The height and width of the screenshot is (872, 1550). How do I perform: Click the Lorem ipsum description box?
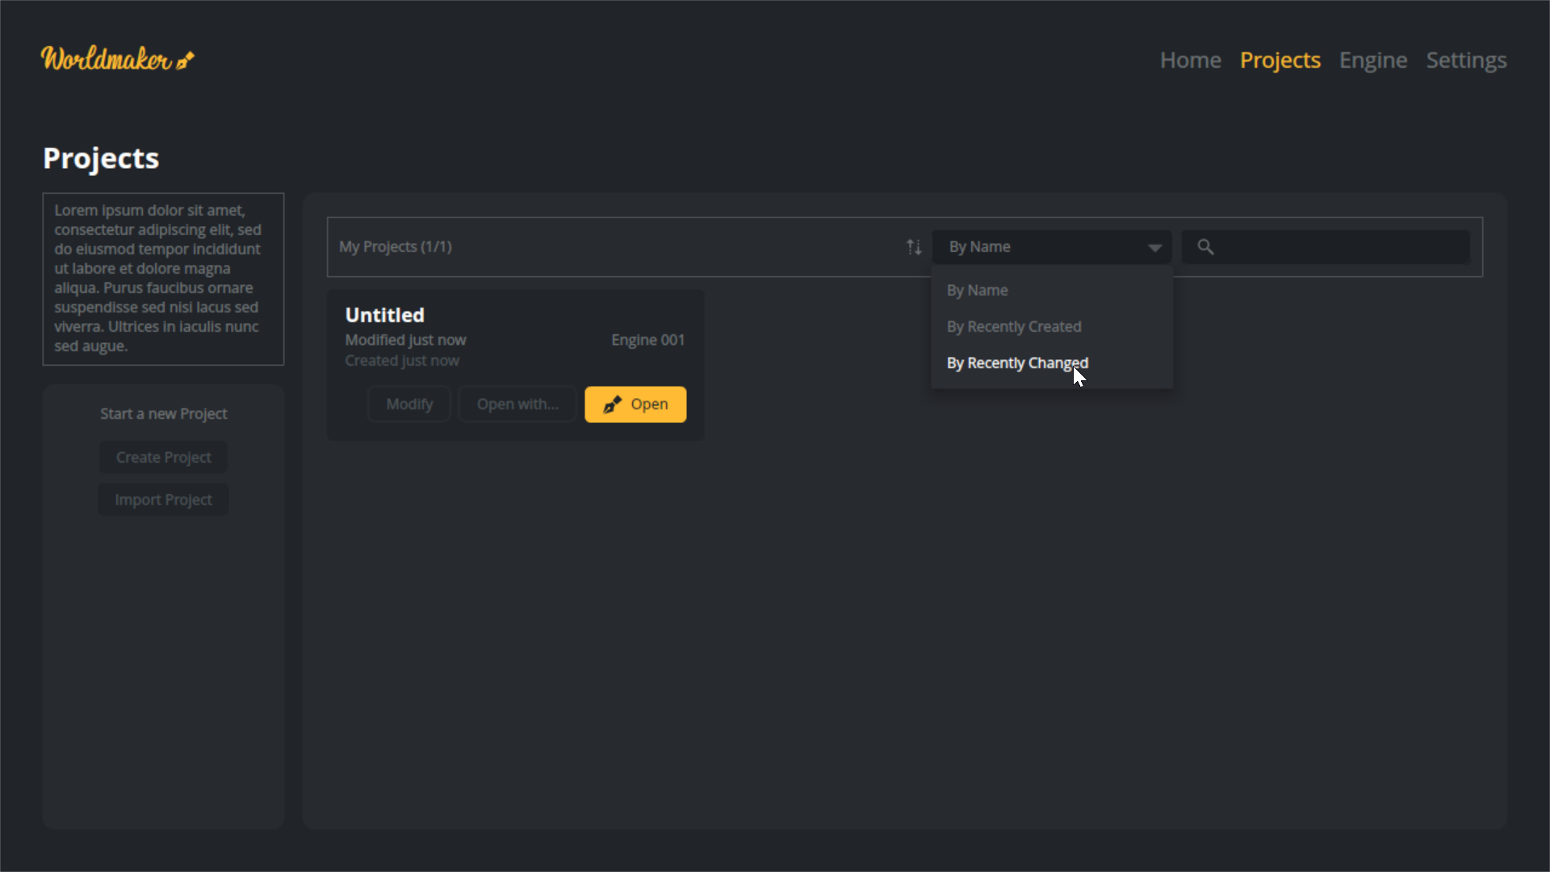(163, 279)
